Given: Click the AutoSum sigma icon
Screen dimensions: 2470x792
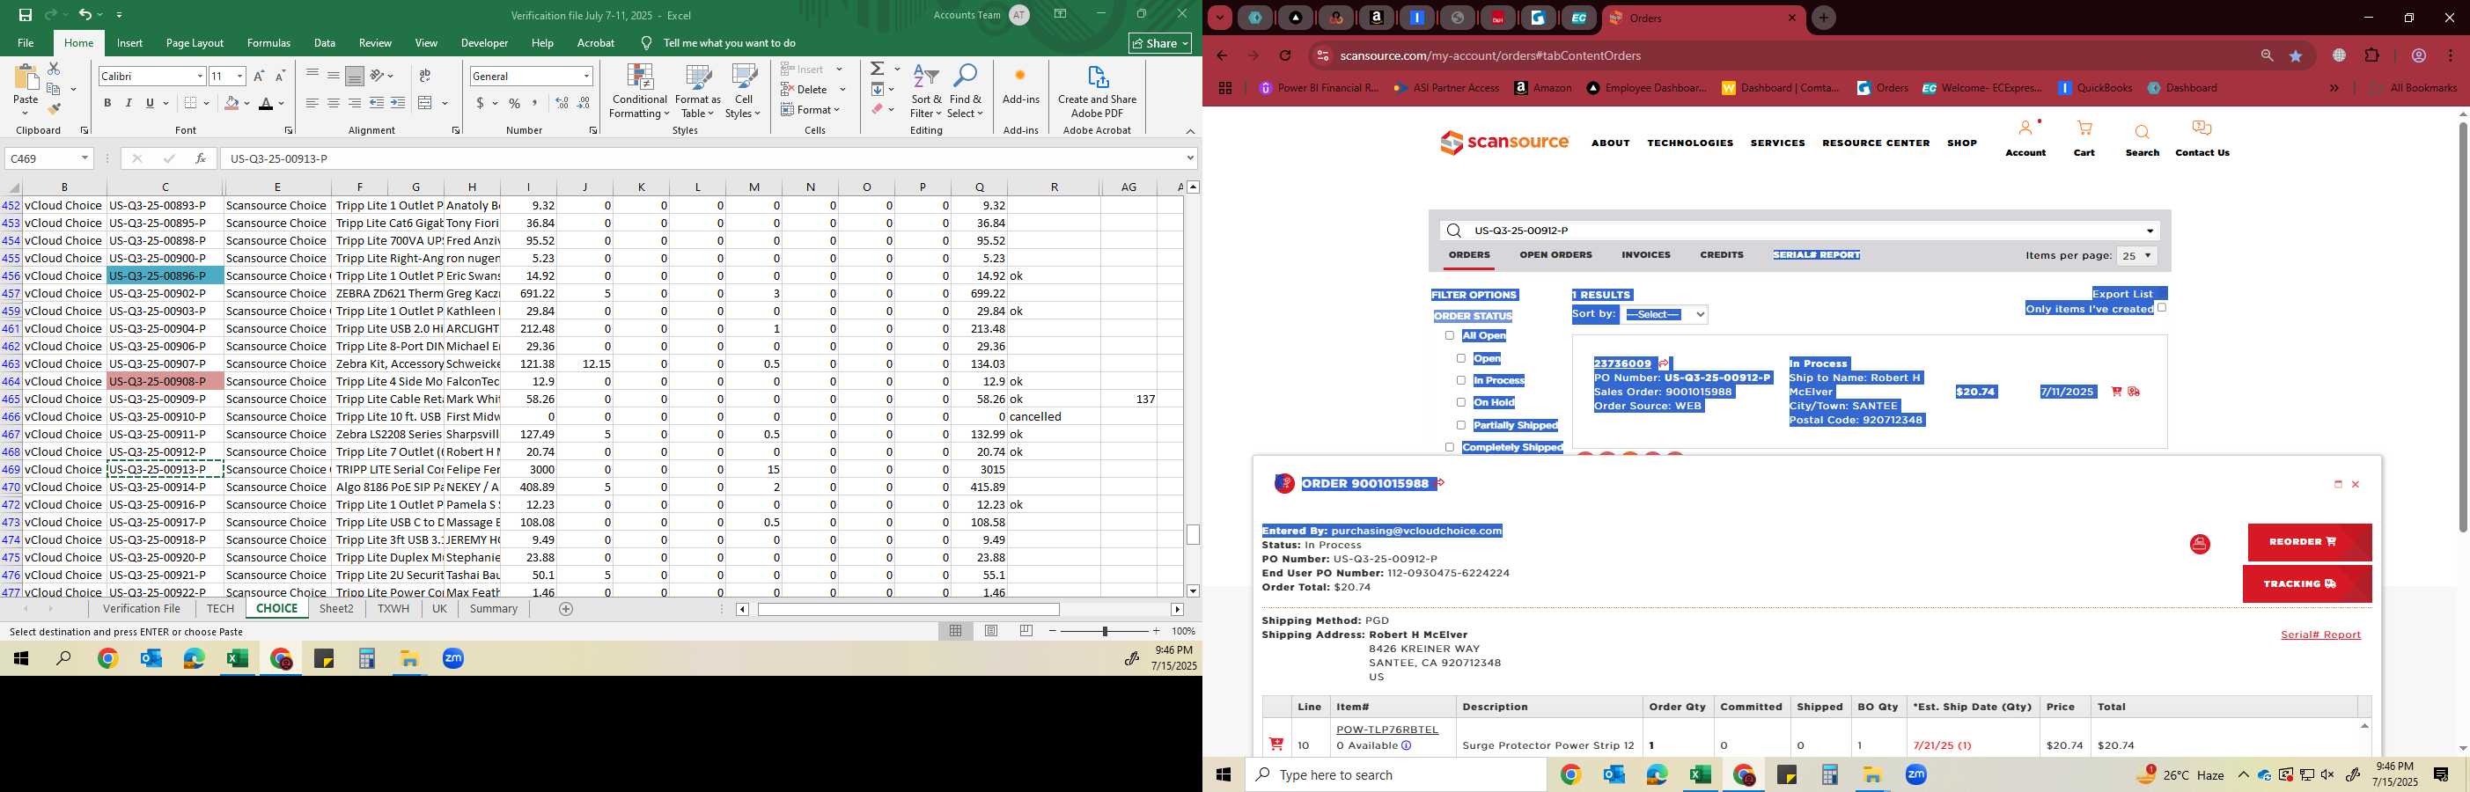Looking at the screenshot, I should [878, 69].
